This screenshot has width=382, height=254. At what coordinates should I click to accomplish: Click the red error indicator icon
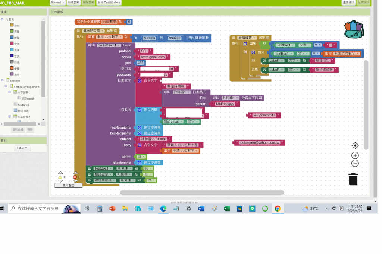tap(75, 177)
